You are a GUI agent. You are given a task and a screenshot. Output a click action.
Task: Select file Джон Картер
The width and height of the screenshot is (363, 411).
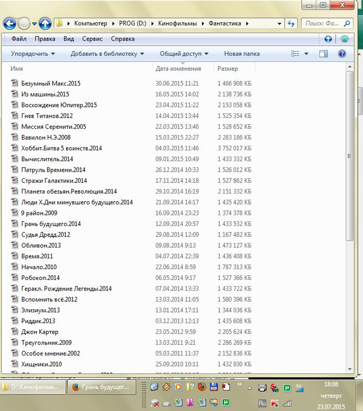[39, 332]
